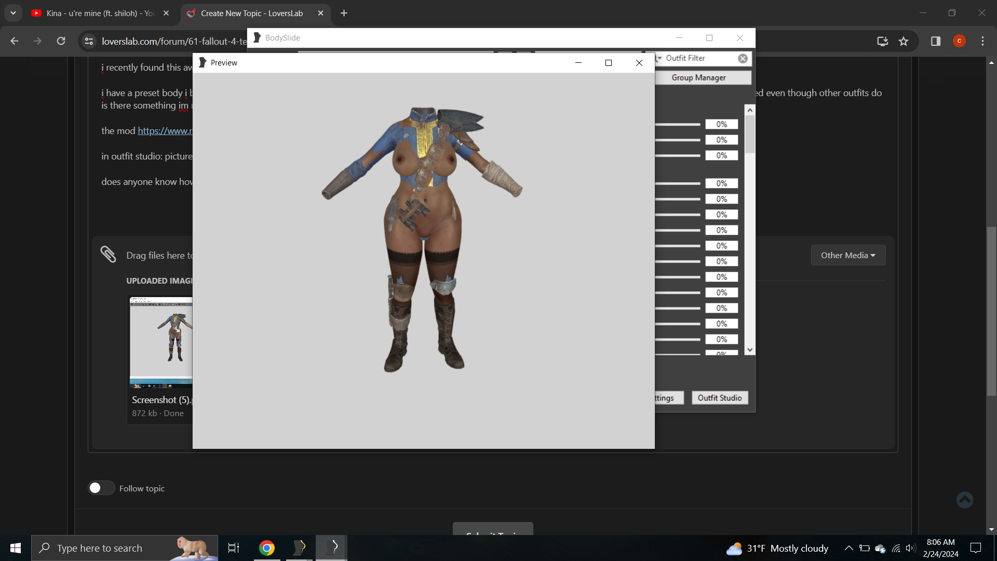The width and height of the screenshot is (997, 561).
Task: Click the Outfit Filter search field
Action: tap(700, 58)
